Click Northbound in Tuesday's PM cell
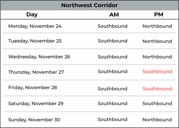This screenshot has width=179, height=128. (x=157, y=41)
